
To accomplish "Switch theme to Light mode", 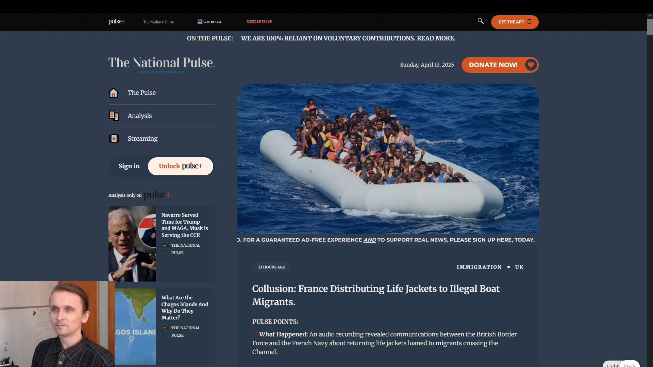I will click(x=612, y=365).
